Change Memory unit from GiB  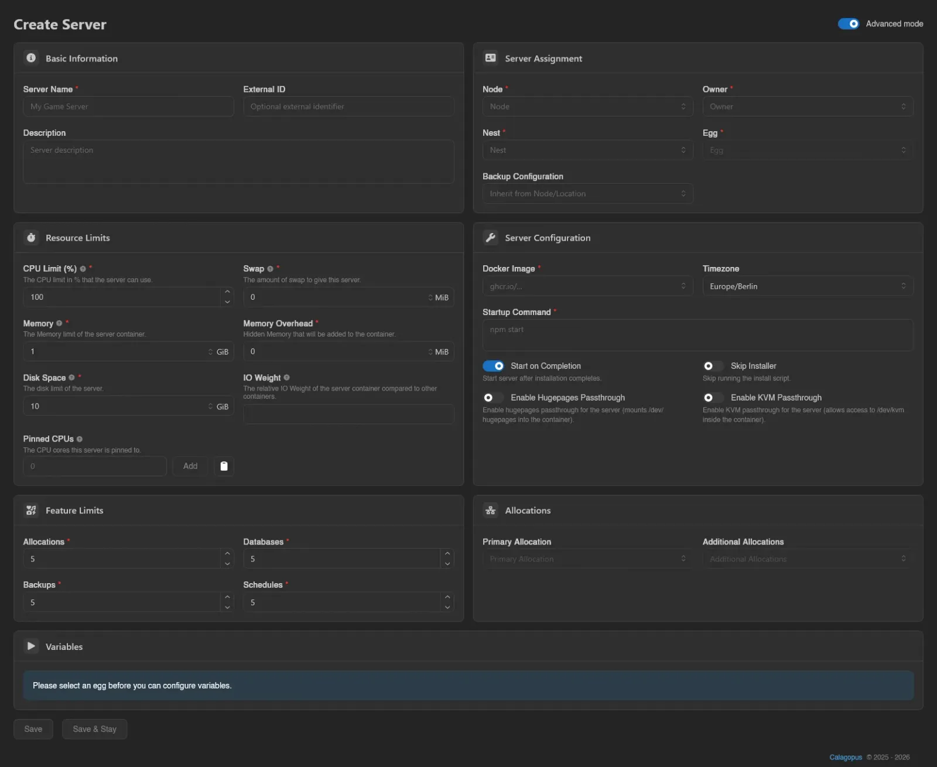tap(218, 352)
